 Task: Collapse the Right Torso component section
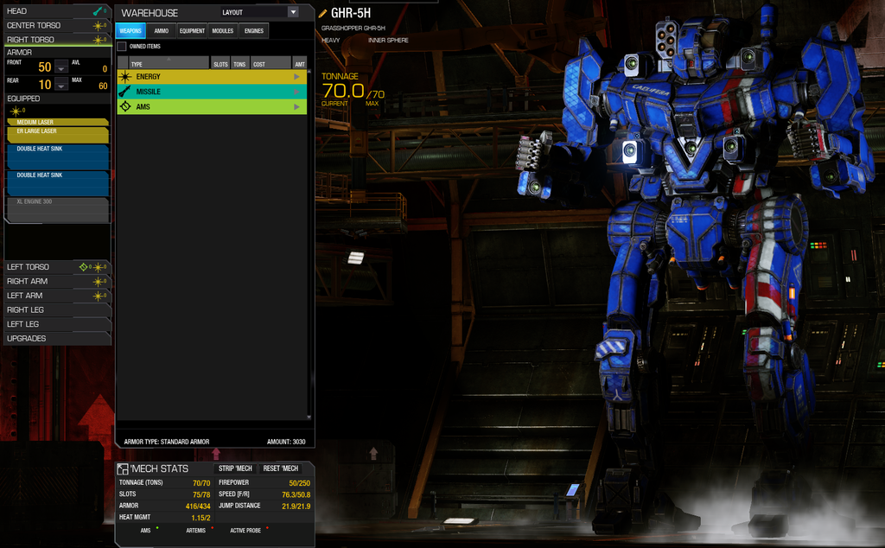click(x=56, y=40)
